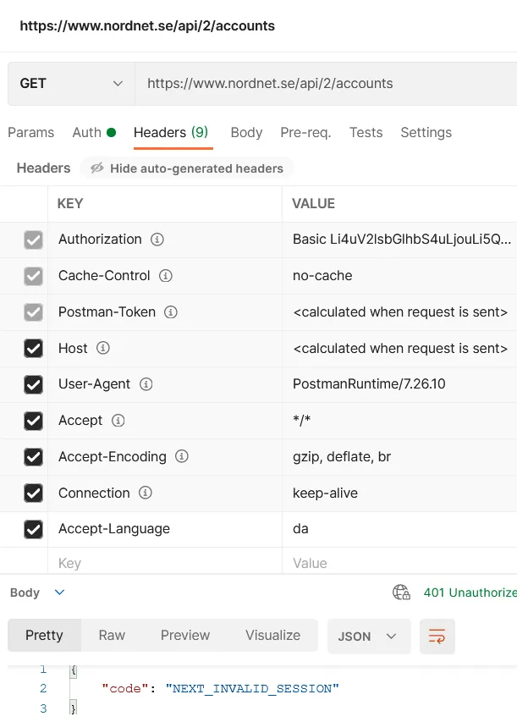Viewport: 517px width, 722px height.
Task: Click the globe network icon near status
Action: point(401,592)
